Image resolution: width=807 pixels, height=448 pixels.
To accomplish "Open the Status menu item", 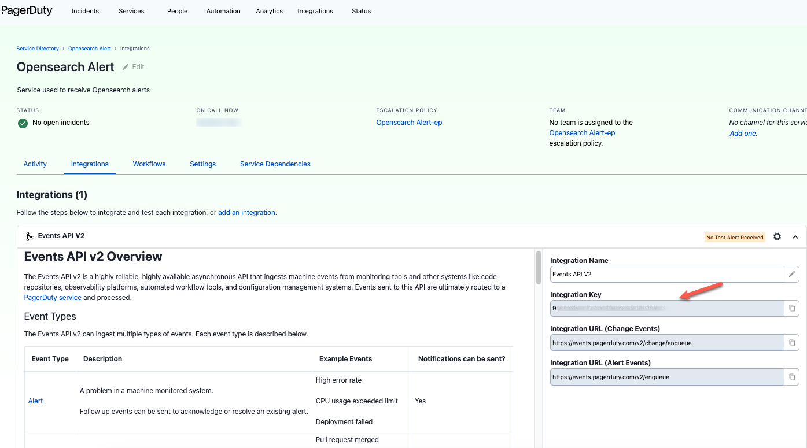I will 362,11.
